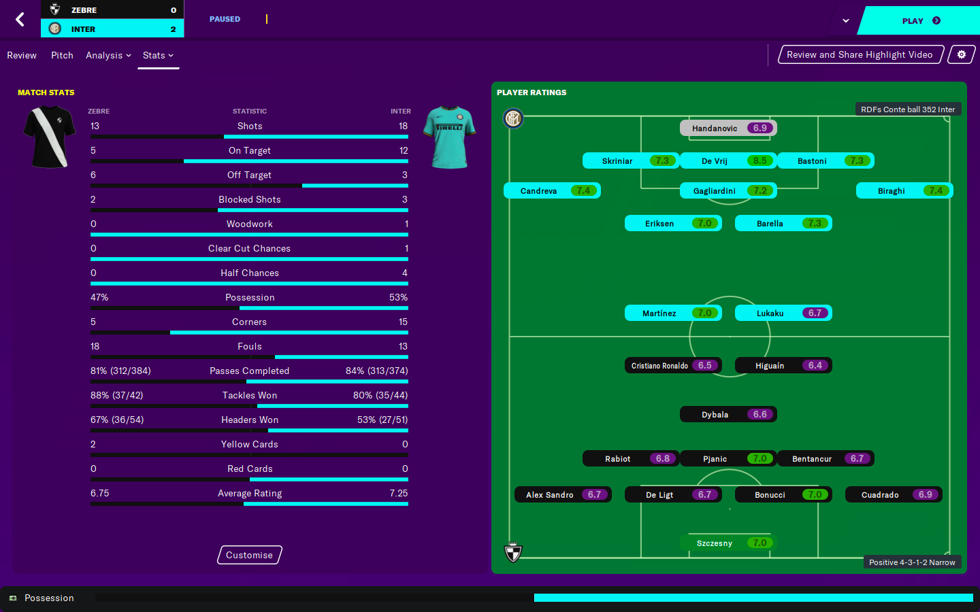Image resolution: width=980 pixels, height=612 pixels.
Task: Switch to the Review tab
Action: point(22,55)
